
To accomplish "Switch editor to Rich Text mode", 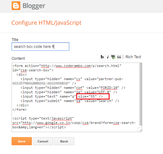I will point(133,57).
